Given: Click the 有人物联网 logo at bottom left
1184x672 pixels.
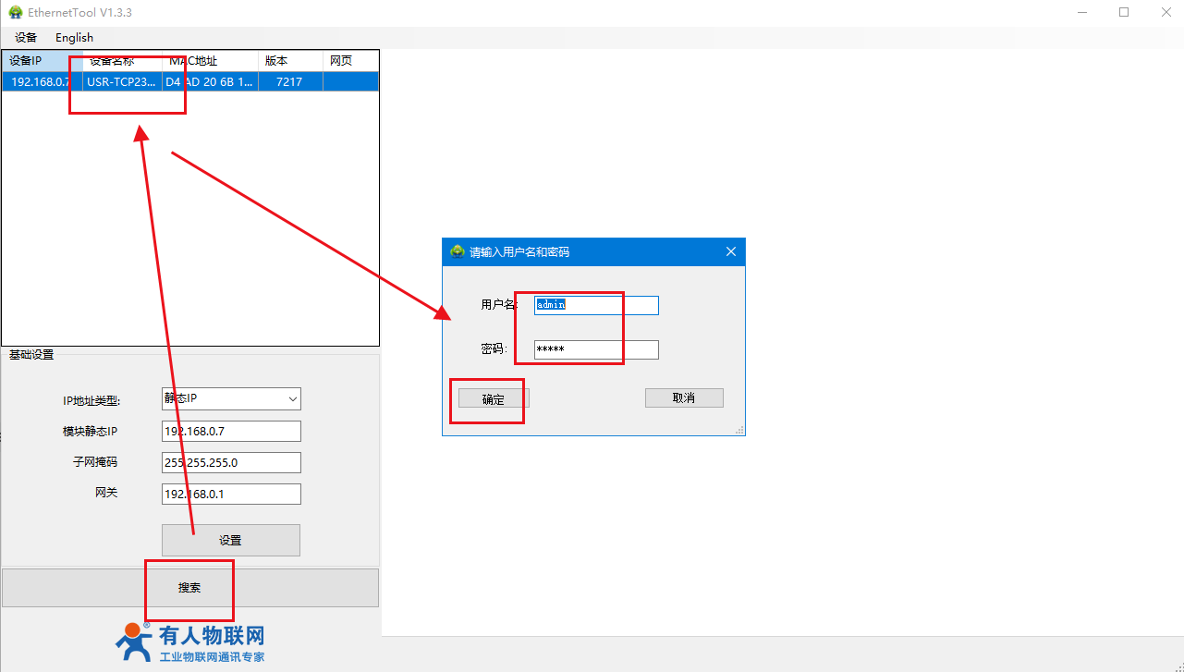Looking at the screenshot, I should (x=192, y=642).
